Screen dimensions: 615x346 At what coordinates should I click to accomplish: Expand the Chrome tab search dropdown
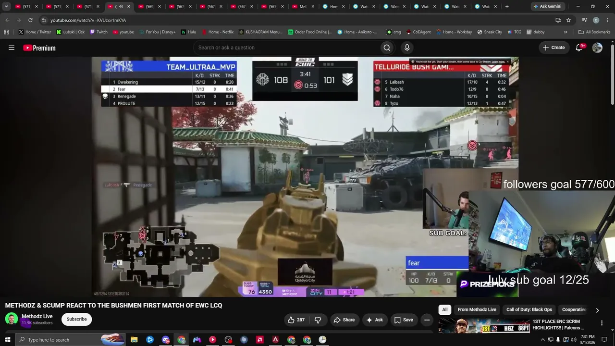[x=6, y=6]
